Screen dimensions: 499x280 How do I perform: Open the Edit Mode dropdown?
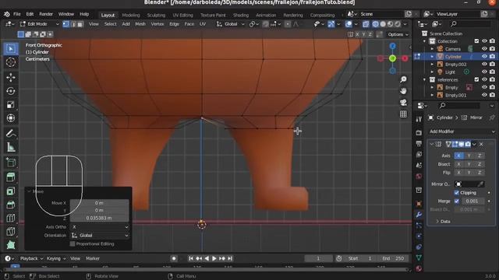coord(40,24)
